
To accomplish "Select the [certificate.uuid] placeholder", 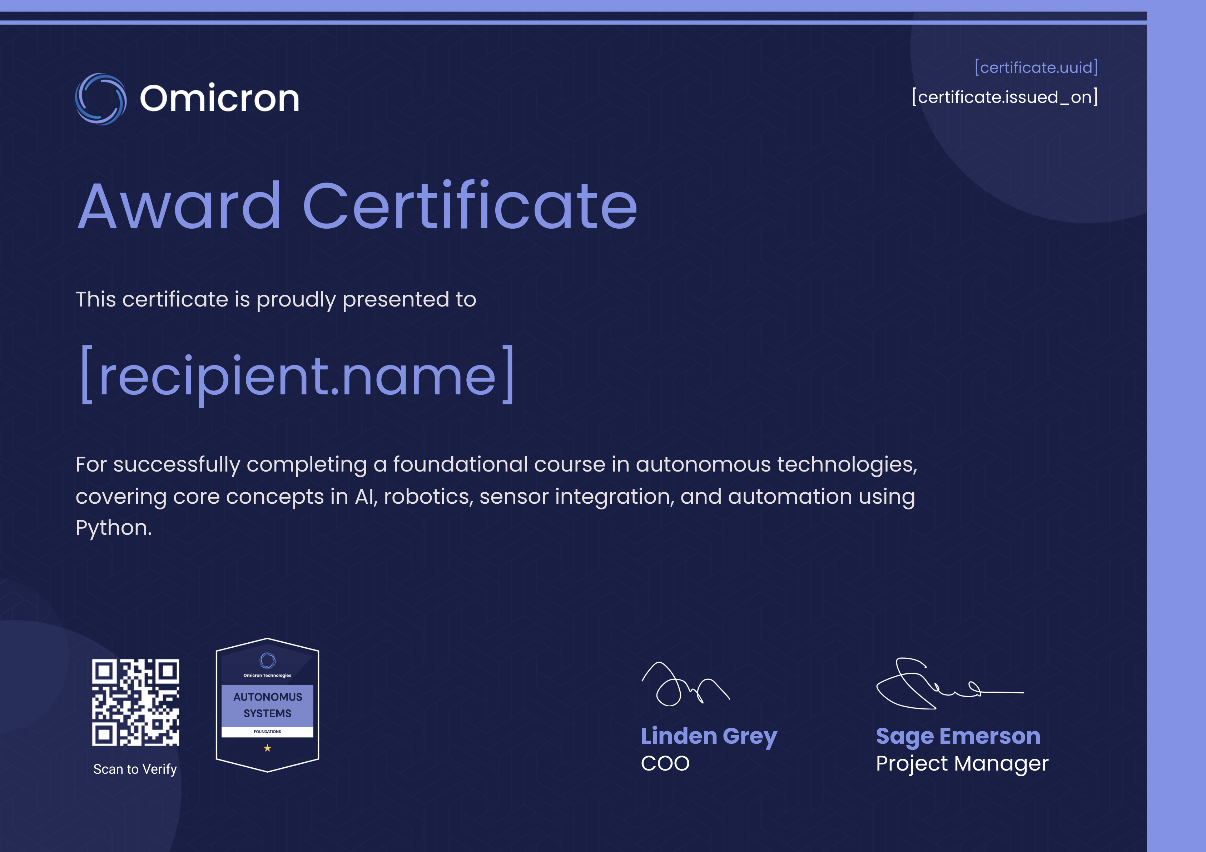I will pos(1036,67).
